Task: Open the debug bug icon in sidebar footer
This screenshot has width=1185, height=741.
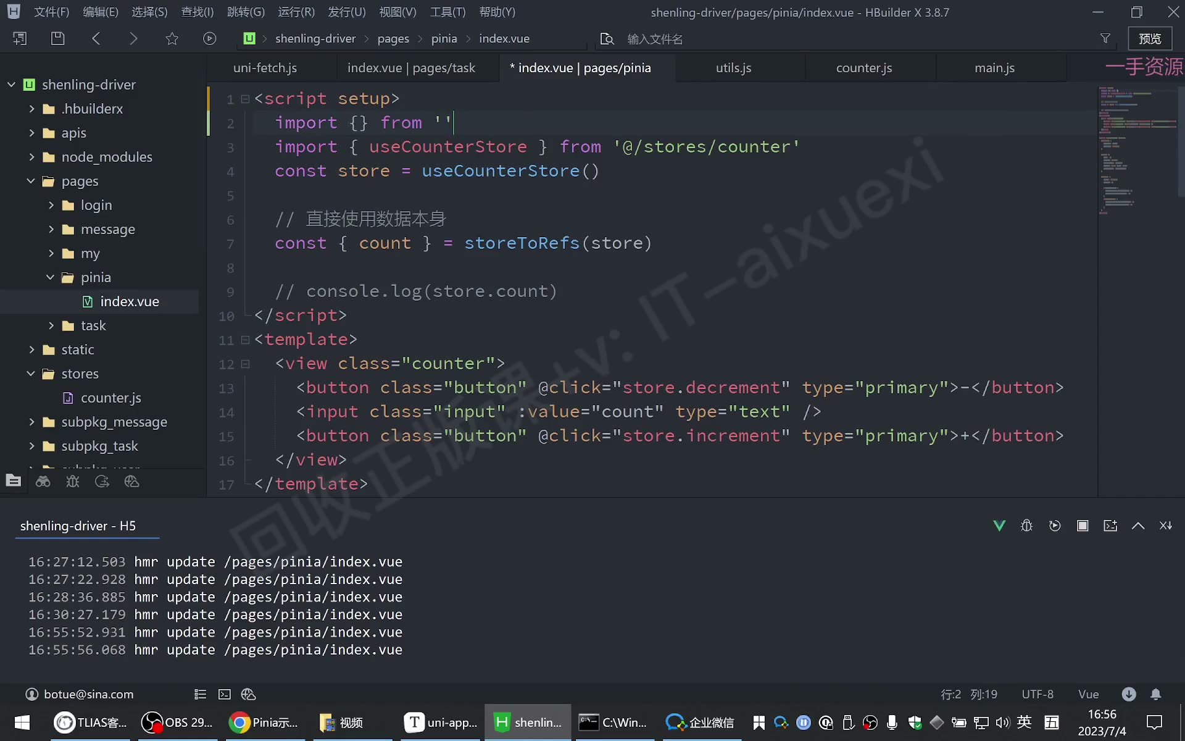Action: [x=72, y=481]
